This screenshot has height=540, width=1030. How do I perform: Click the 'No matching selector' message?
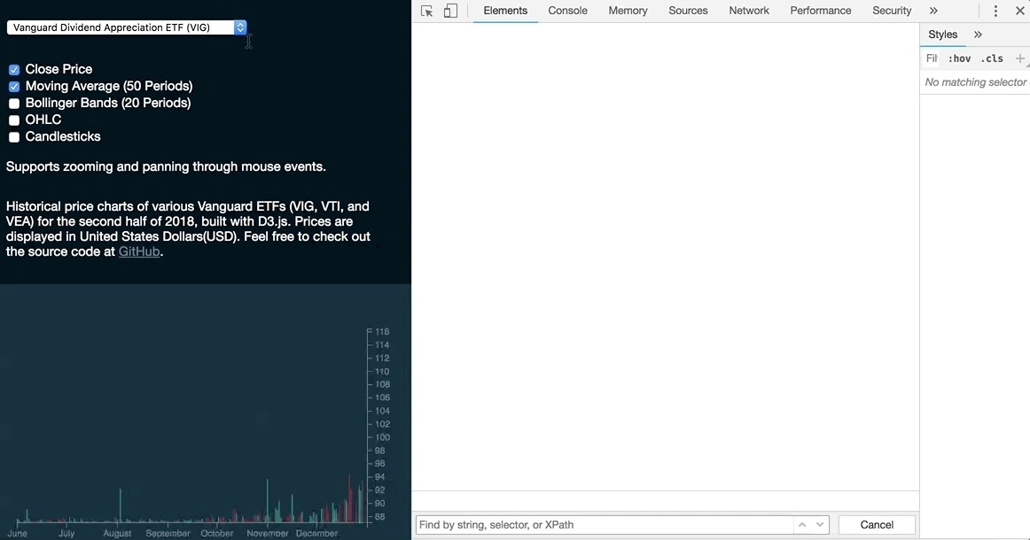click(975, 82)
